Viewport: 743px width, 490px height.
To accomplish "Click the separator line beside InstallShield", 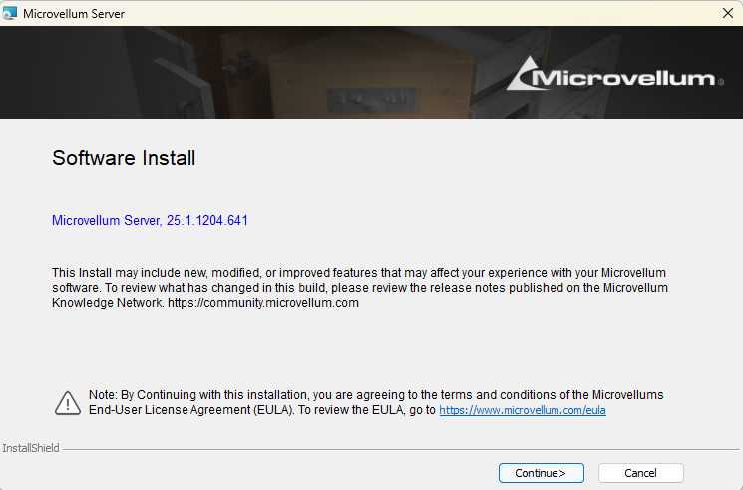I will pyautogui.click(x=399, y=449).
